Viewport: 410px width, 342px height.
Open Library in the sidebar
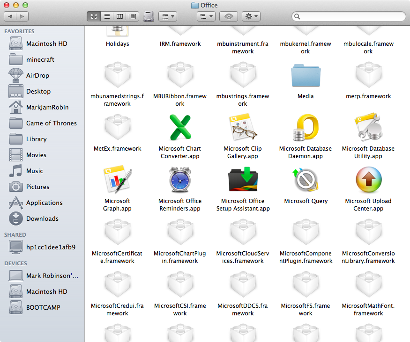[42, 139]
